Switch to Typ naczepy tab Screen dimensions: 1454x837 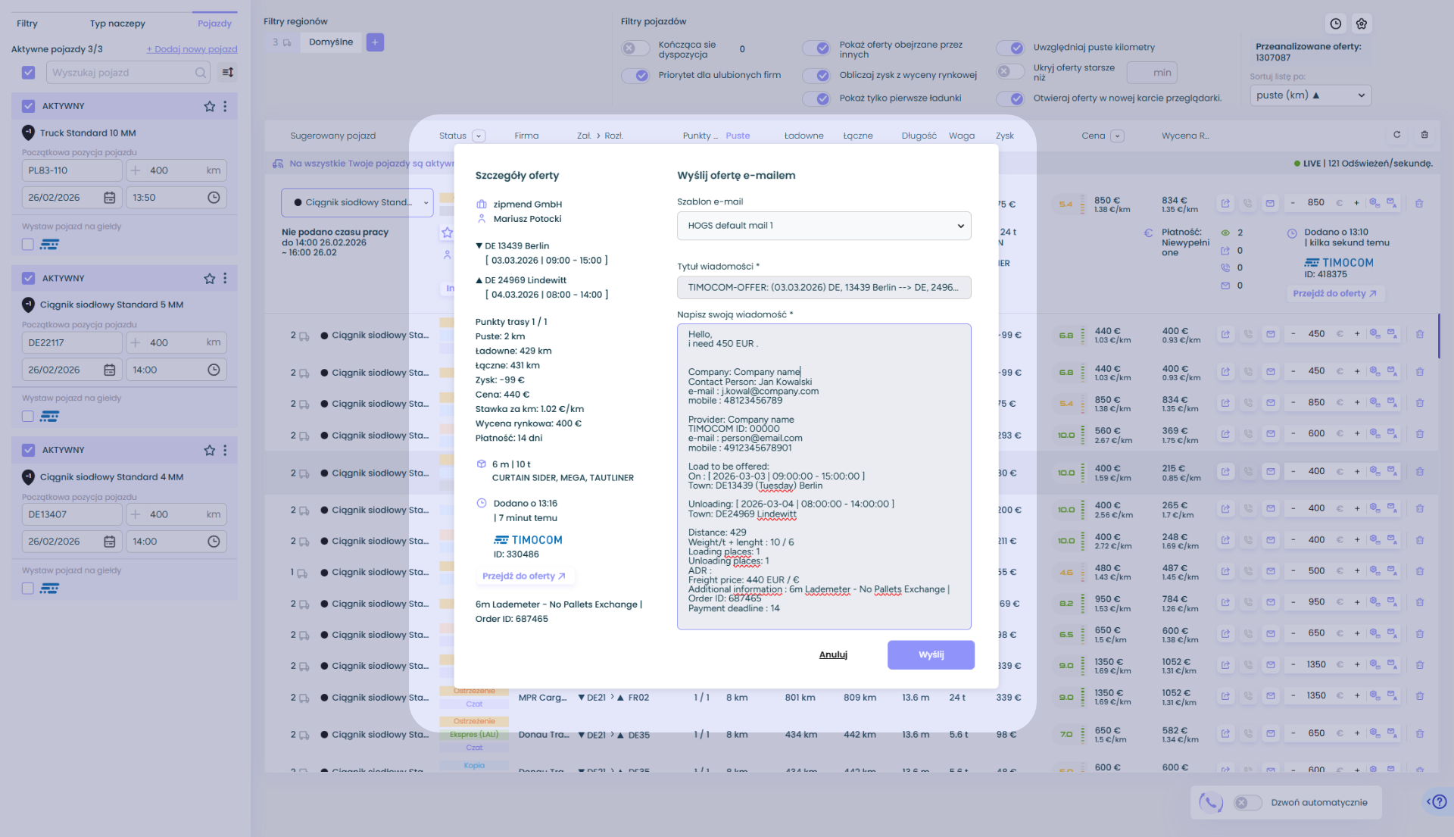[117, 23]
